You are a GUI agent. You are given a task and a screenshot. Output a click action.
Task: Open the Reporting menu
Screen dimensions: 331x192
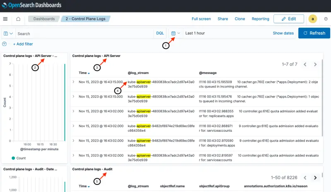pos(260,19)
